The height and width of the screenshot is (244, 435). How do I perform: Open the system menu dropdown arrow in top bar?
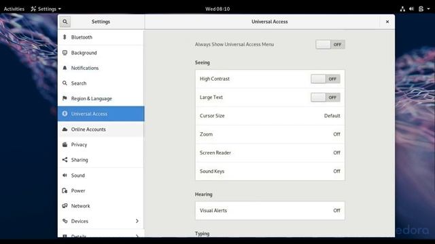point(428,9)
